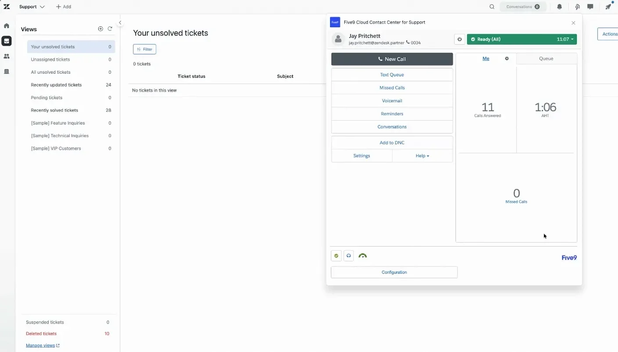Select the All unsolved tickets view
Viewport: 618px width, 352px height.
point(71,72)
